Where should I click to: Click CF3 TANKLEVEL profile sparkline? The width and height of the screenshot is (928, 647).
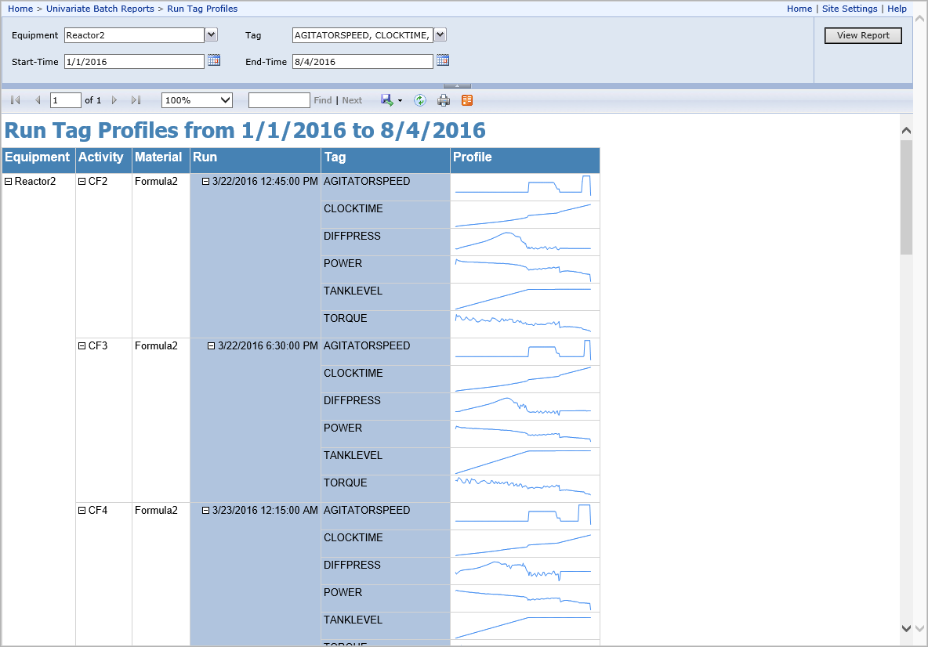click(524, 461)
